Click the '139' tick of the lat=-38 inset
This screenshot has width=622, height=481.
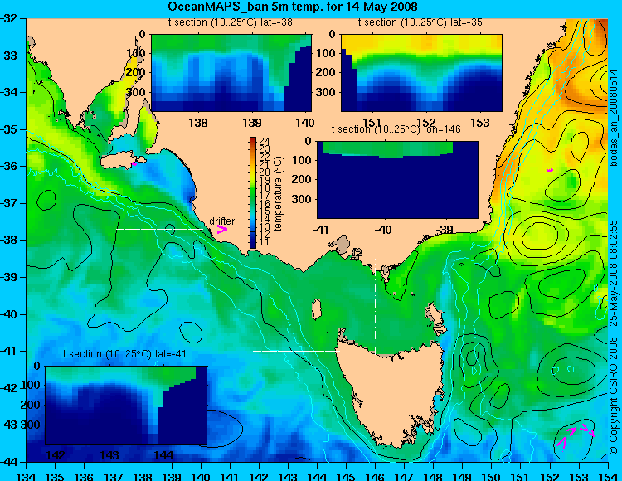(x=252, y=122)
